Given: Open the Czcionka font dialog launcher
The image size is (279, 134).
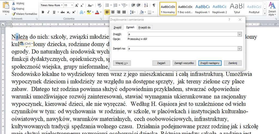Looking at the screenshot, I should pos(101,19).
